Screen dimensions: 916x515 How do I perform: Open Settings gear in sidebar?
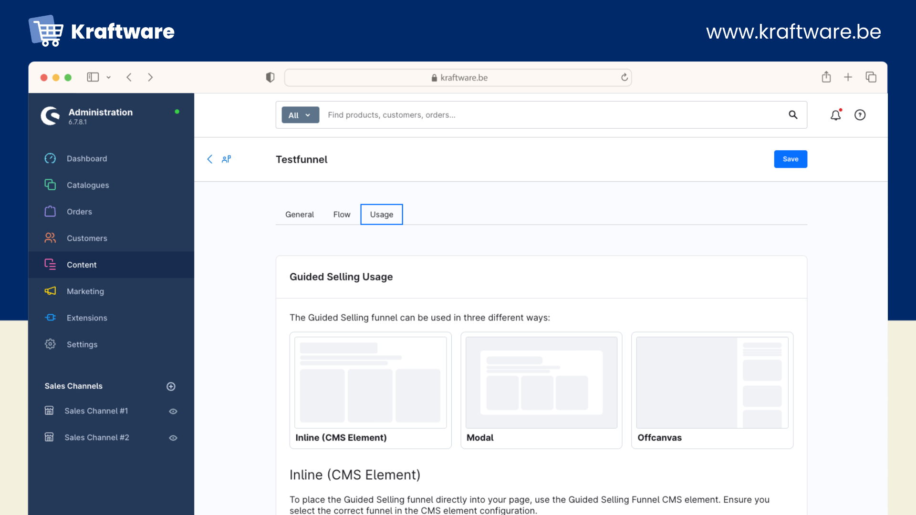pos(50,344)
